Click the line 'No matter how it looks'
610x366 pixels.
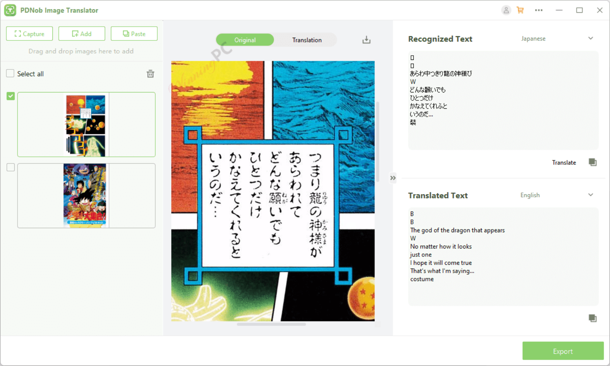click(441, 247)
